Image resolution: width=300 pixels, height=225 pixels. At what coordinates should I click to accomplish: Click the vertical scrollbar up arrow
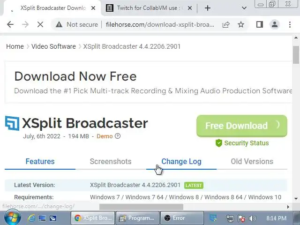(296, 37)
